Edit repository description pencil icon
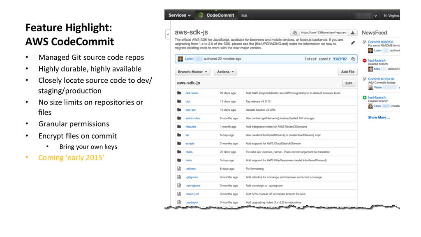This screenshot has height=237, width=421. click(353, 43)
